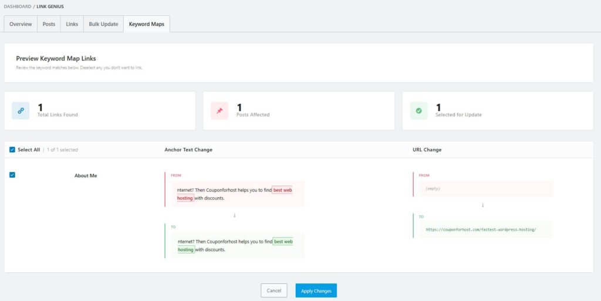Viewport: 601px width, 301px height.
Task: Click the Apply Changes button
Action: click(316, 290)
